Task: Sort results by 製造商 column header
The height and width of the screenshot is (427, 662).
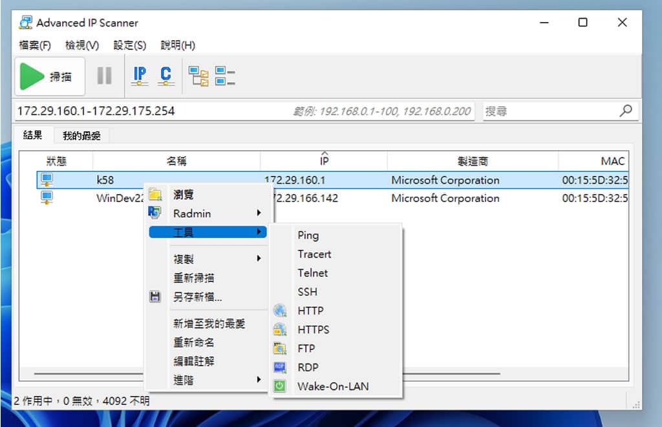Action: (x=472, y=161)
